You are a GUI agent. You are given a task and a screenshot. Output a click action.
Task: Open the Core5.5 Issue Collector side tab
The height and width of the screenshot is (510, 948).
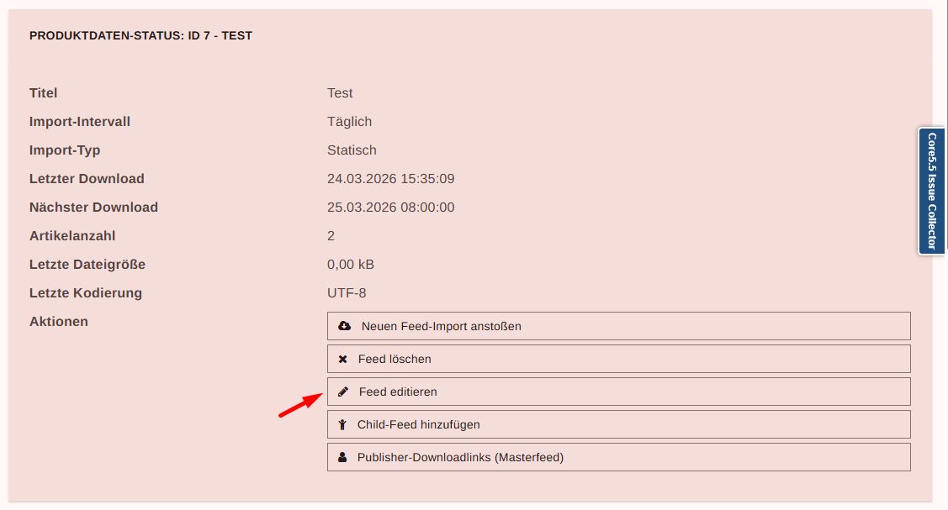pos(932,191)
